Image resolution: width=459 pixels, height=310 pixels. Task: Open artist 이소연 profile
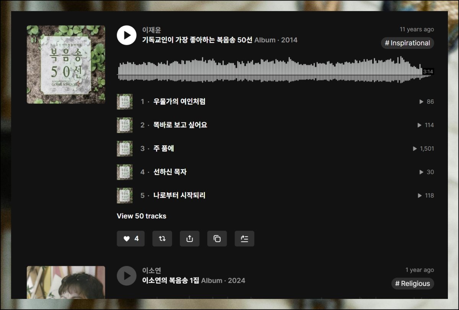tap(151, 271)
